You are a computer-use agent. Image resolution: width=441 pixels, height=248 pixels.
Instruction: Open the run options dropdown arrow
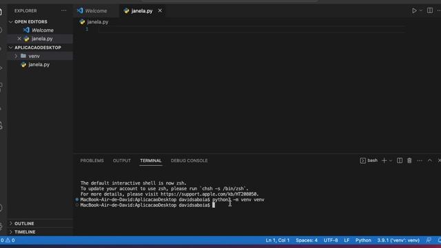(x=421, y=11)
